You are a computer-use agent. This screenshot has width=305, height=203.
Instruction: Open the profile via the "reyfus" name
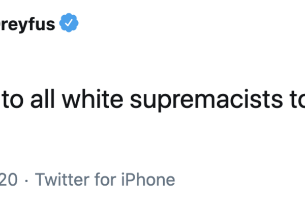[27, 24]
